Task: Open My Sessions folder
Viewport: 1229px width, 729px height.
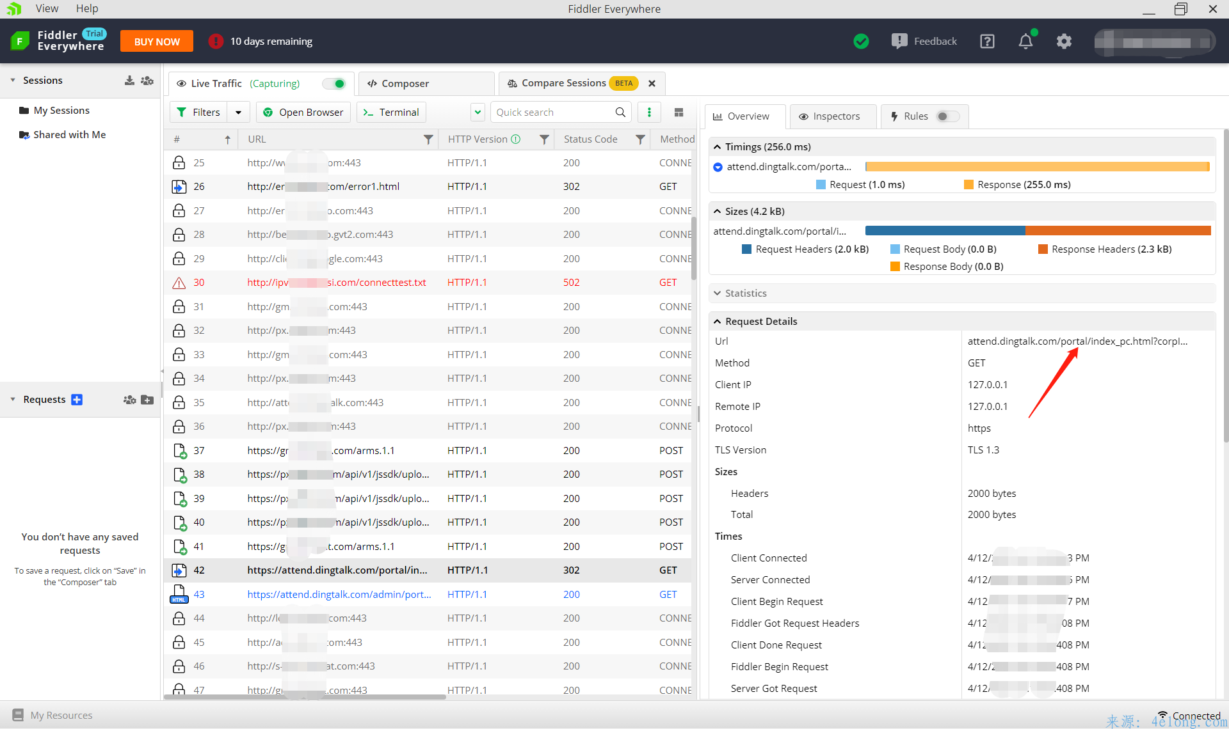Action: click(61, 110)
